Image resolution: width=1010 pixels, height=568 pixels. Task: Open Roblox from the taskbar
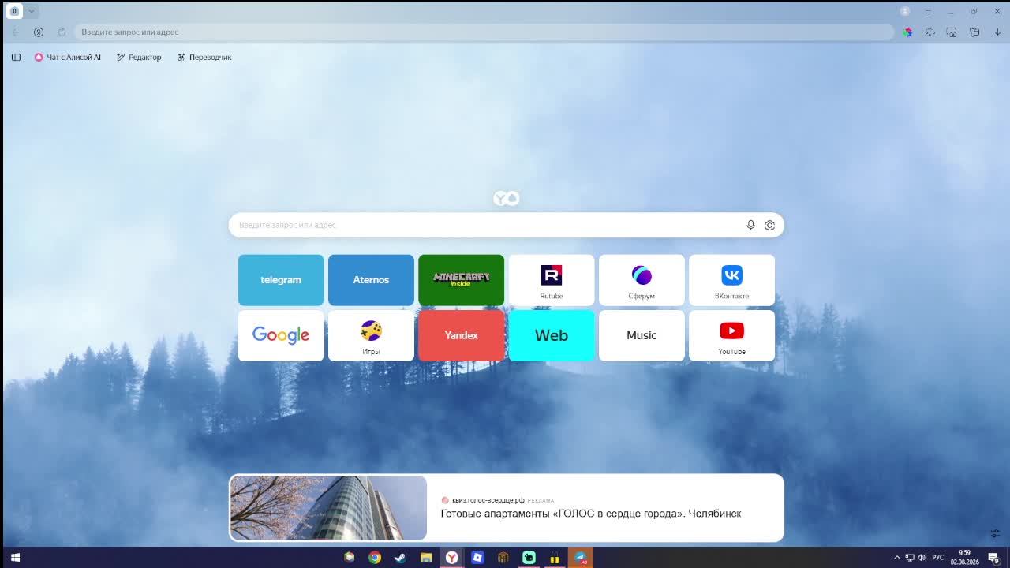477,558
